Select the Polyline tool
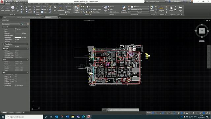The image size is (211, 119). pyautogui.click(x=7, y=8)
